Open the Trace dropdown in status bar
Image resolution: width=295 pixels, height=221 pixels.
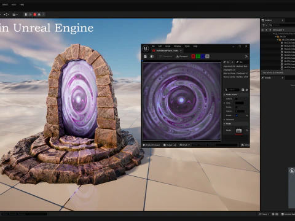tap(264, 214)
